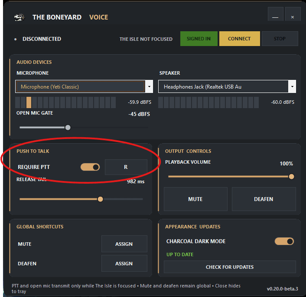Click the SIGNED IN button
Viewport: 306px width, 297px height.
199,39
